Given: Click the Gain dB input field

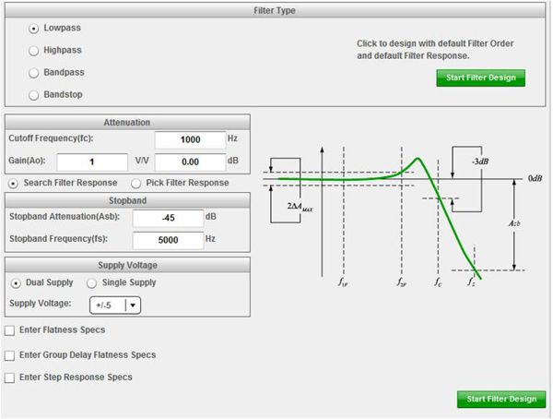Looking at the screenshot, I should tap(190, 162).
